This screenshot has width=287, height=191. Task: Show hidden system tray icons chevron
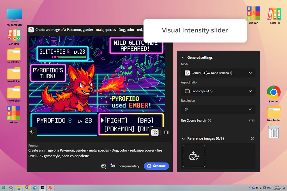pyautogui.click(x=249, y=188)
